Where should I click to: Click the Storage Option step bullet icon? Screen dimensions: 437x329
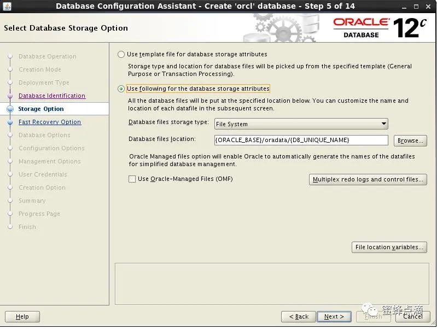click(x=10, y=109)
